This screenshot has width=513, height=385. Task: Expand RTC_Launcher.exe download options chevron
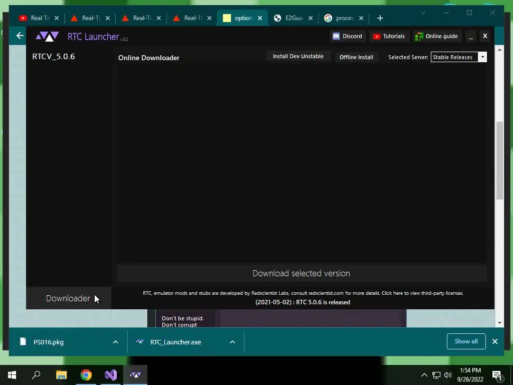tap(232, 342)
